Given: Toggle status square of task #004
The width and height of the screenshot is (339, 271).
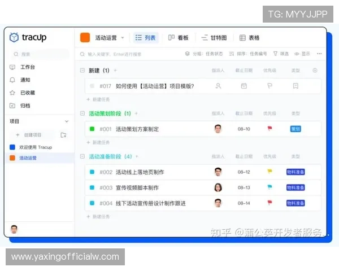Looking at the screenshot, I should click(92, 203).
